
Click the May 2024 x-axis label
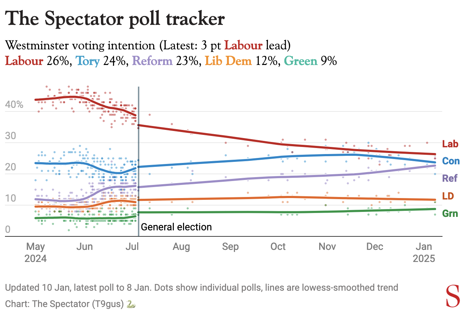pos(36,252)
